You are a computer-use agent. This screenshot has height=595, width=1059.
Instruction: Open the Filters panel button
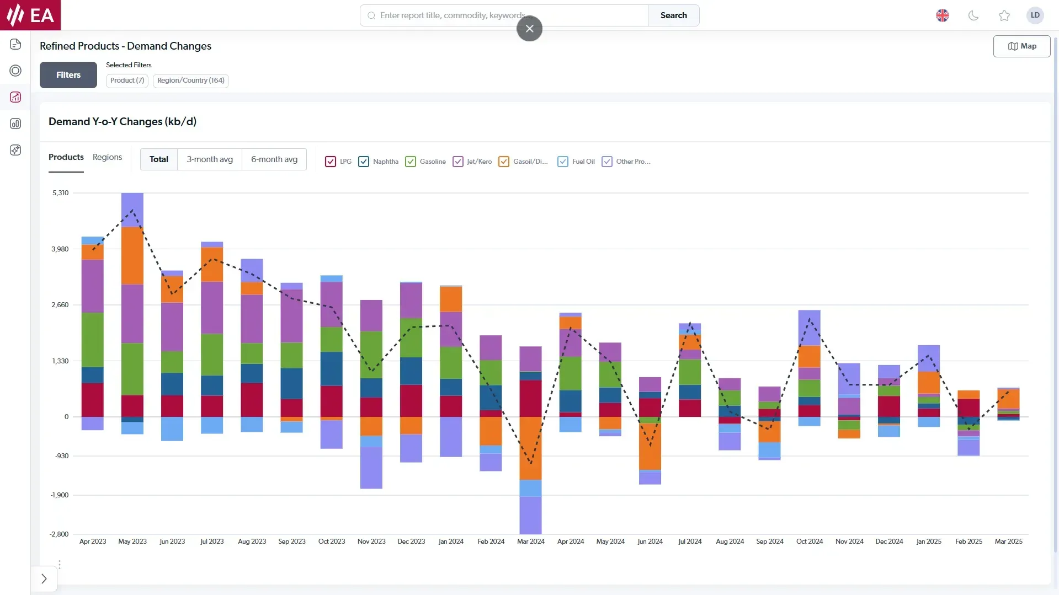[x=68, y=75]
